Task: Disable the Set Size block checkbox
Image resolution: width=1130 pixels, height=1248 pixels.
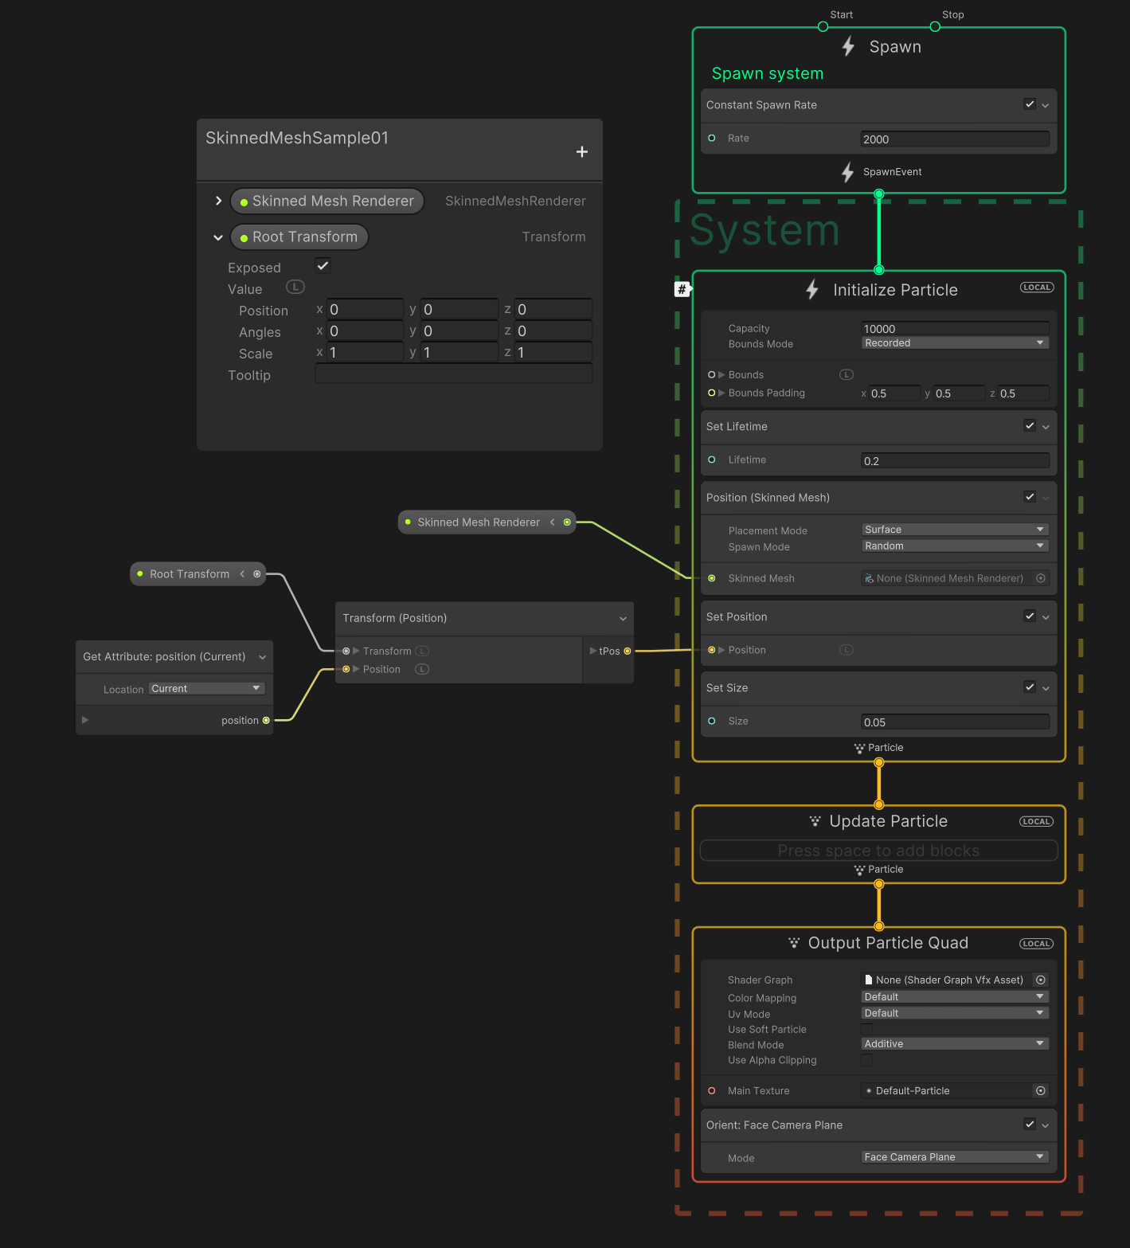Action: [x=1030, y=687]
